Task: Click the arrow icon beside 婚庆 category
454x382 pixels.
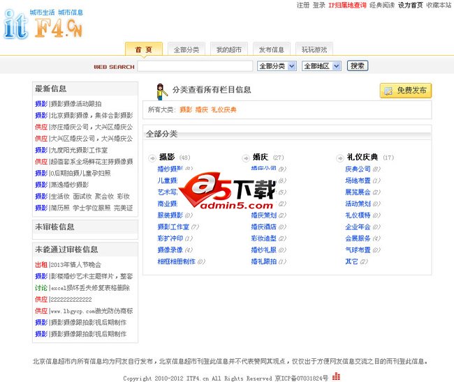Action: 246,158
